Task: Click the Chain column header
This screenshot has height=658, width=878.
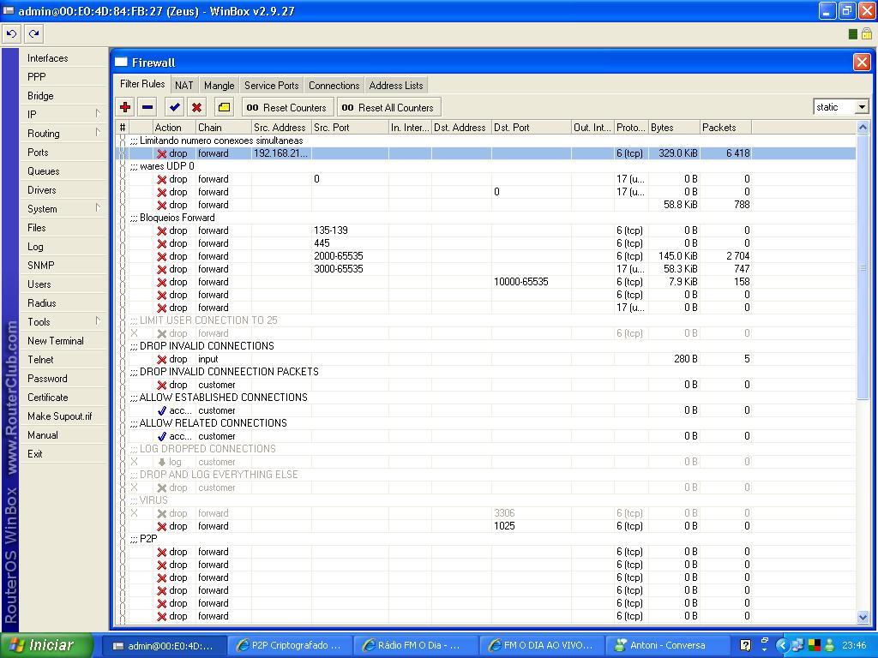Action: [x=224, y=128]
